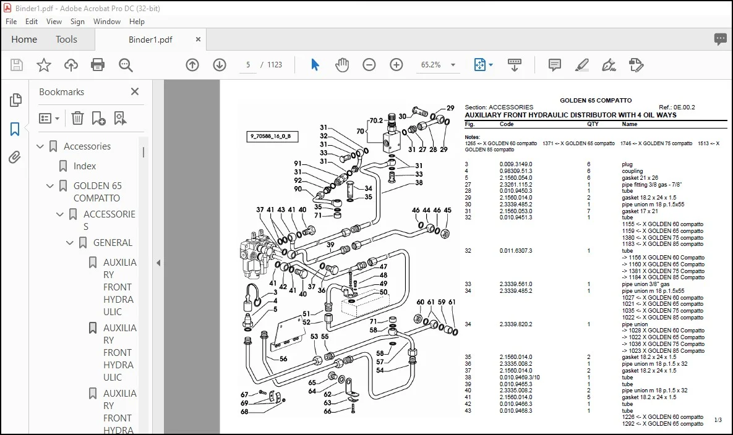Image resolution: width=733 pixels, height=435 pixels.
Task: Open the Help menu
Action: point(137,22)
